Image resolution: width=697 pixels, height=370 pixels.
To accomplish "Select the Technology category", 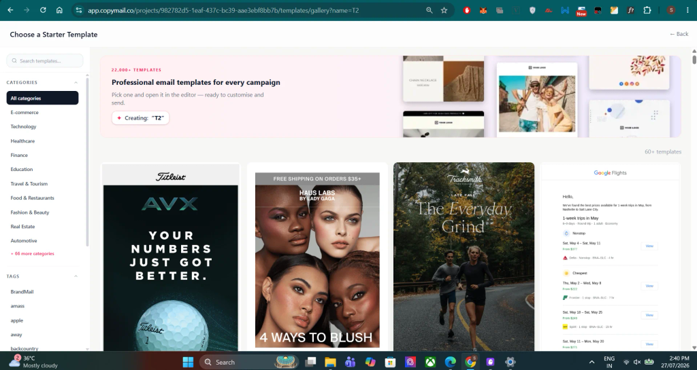I will coord(24,127).
